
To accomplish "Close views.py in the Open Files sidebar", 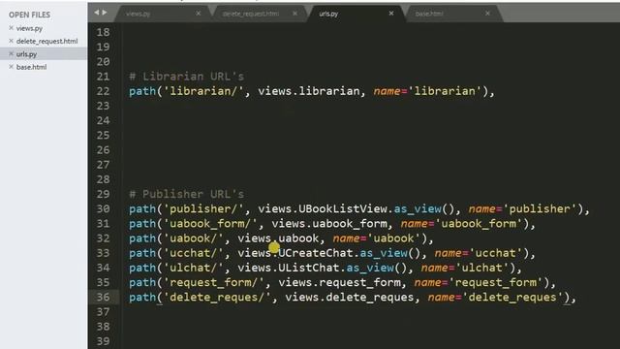I will [11, 28].
